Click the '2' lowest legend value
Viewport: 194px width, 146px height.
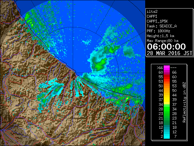point(162,137)
